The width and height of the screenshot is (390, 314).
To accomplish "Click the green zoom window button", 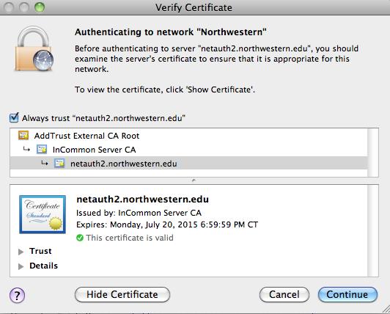I will point(40,7).
